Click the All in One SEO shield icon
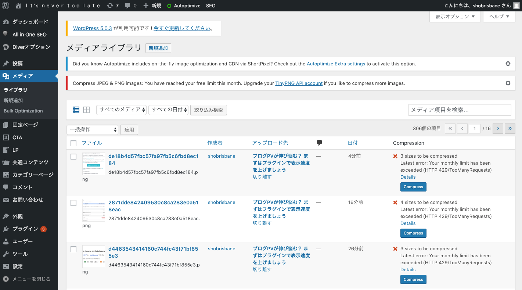This screenshot has width=522, height=290. tap(6, 34)
